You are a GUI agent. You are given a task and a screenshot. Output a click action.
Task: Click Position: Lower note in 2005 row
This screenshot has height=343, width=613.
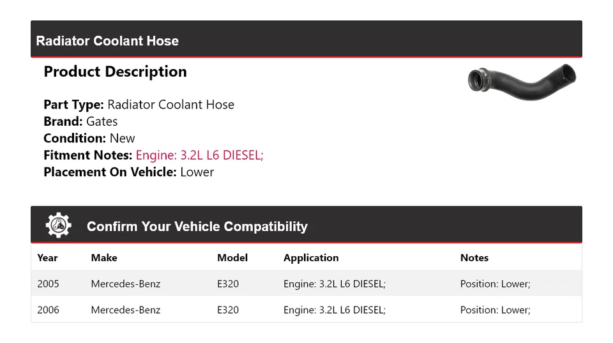(495, 284)
